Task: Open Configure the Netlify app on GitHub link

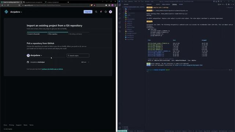Action: tap(52, 69)
